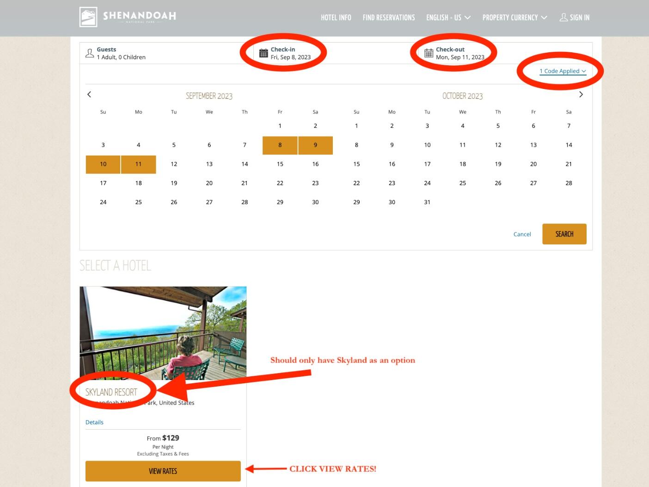
Task: Open the Hotel Info page
Action: coord(336,18)
